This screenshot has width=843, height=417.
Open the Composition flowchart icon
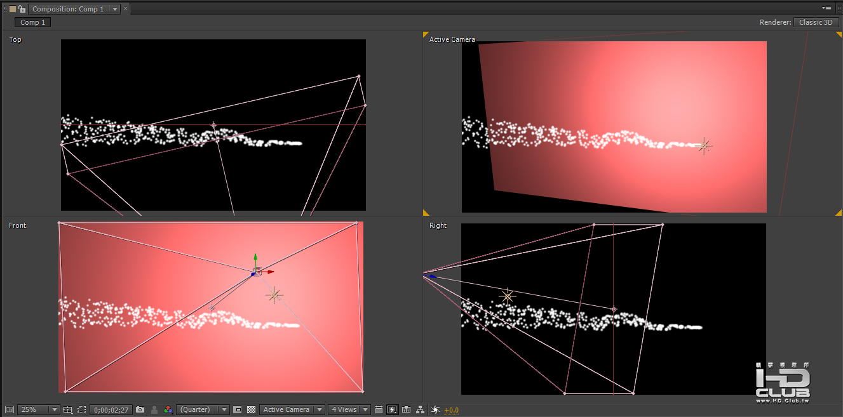[x=420, y=410]
